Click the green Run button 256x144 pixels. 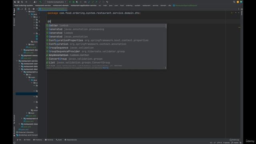70,2
